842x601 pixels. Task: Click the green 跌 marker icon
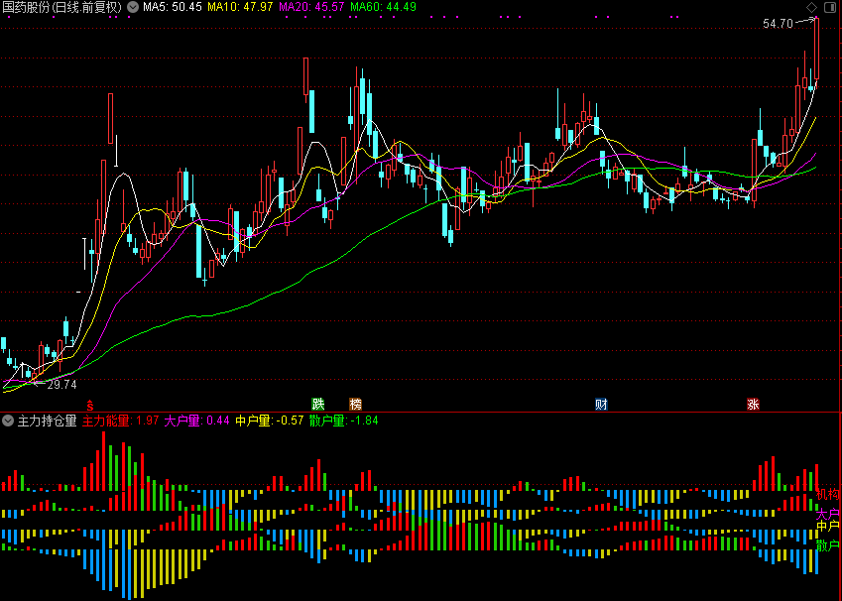click(x=318, y=404)
